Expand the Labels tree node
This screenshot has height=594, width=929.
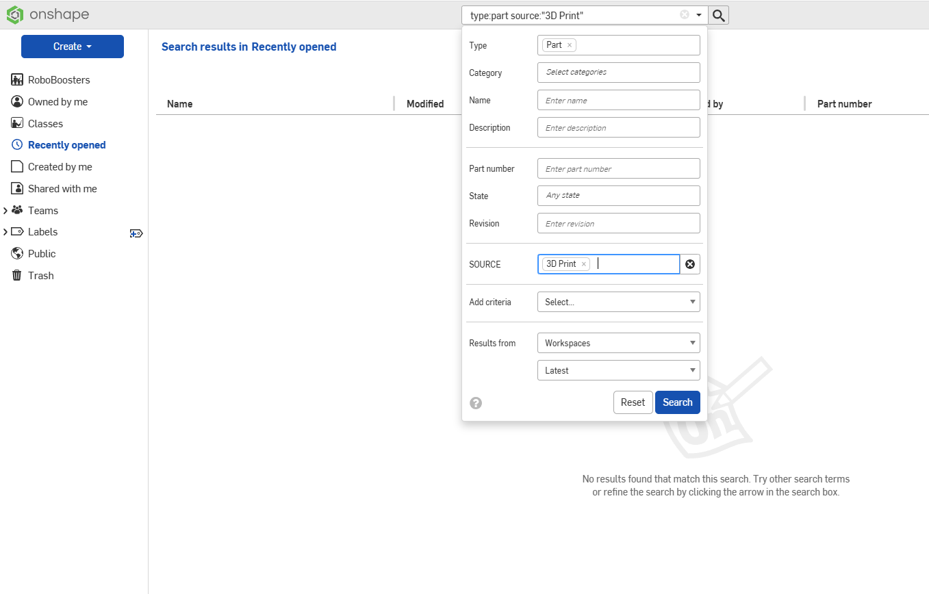coord(5,232)
